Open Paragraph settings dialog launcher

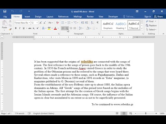coord(99,34)
